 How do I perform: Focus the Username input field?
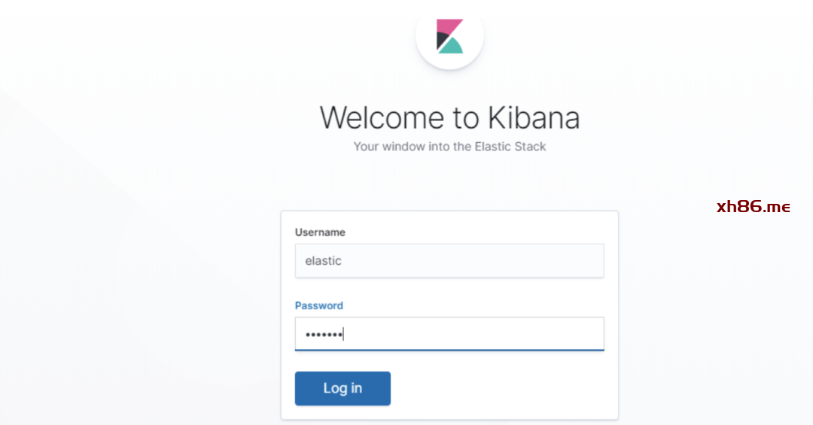[x=449, y=261]
